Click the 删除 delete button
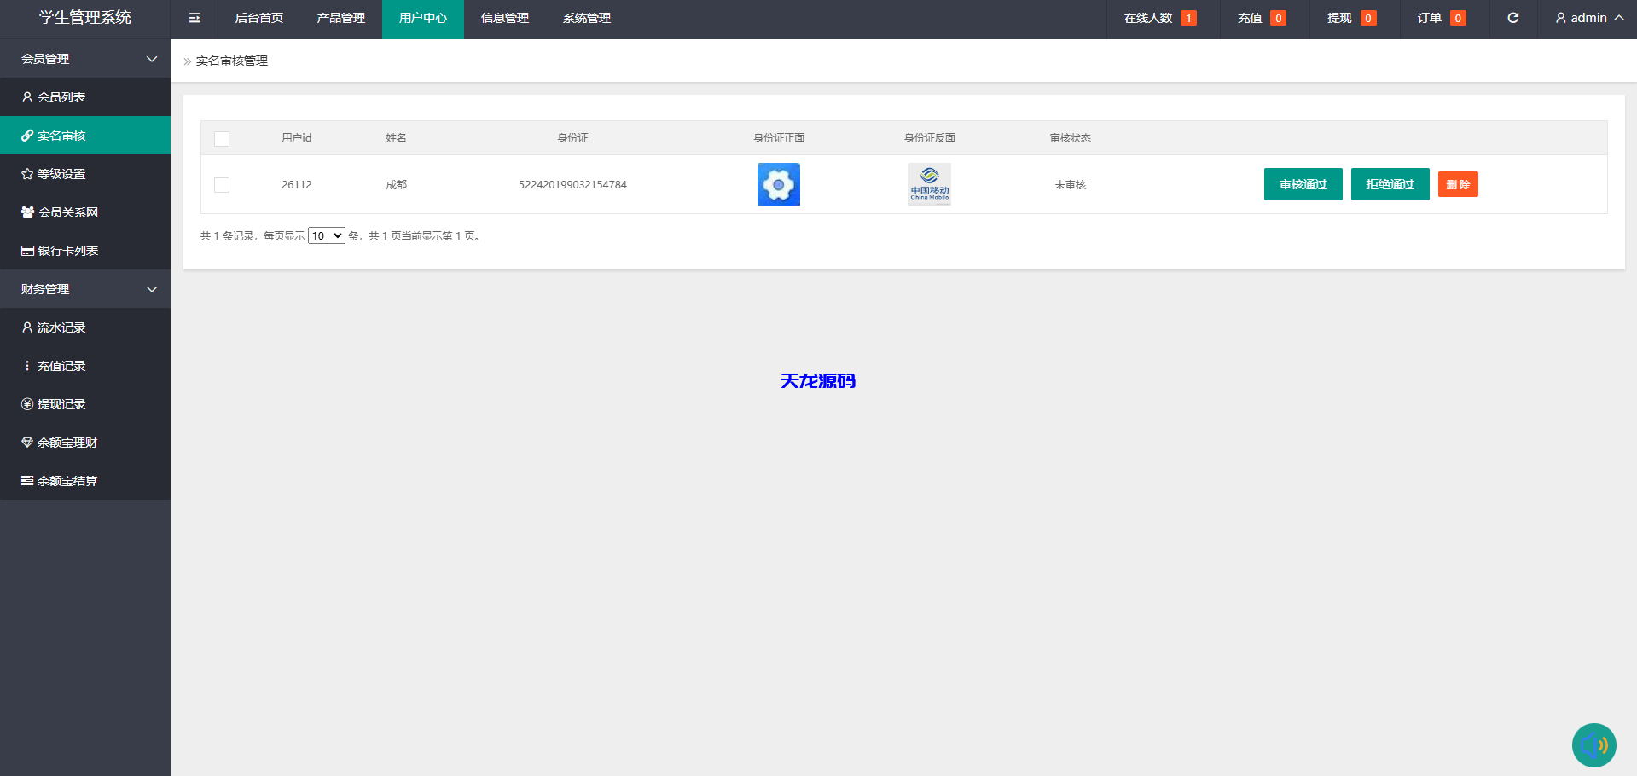Screen dimensions: 1637x776 tap(1458, 184)
